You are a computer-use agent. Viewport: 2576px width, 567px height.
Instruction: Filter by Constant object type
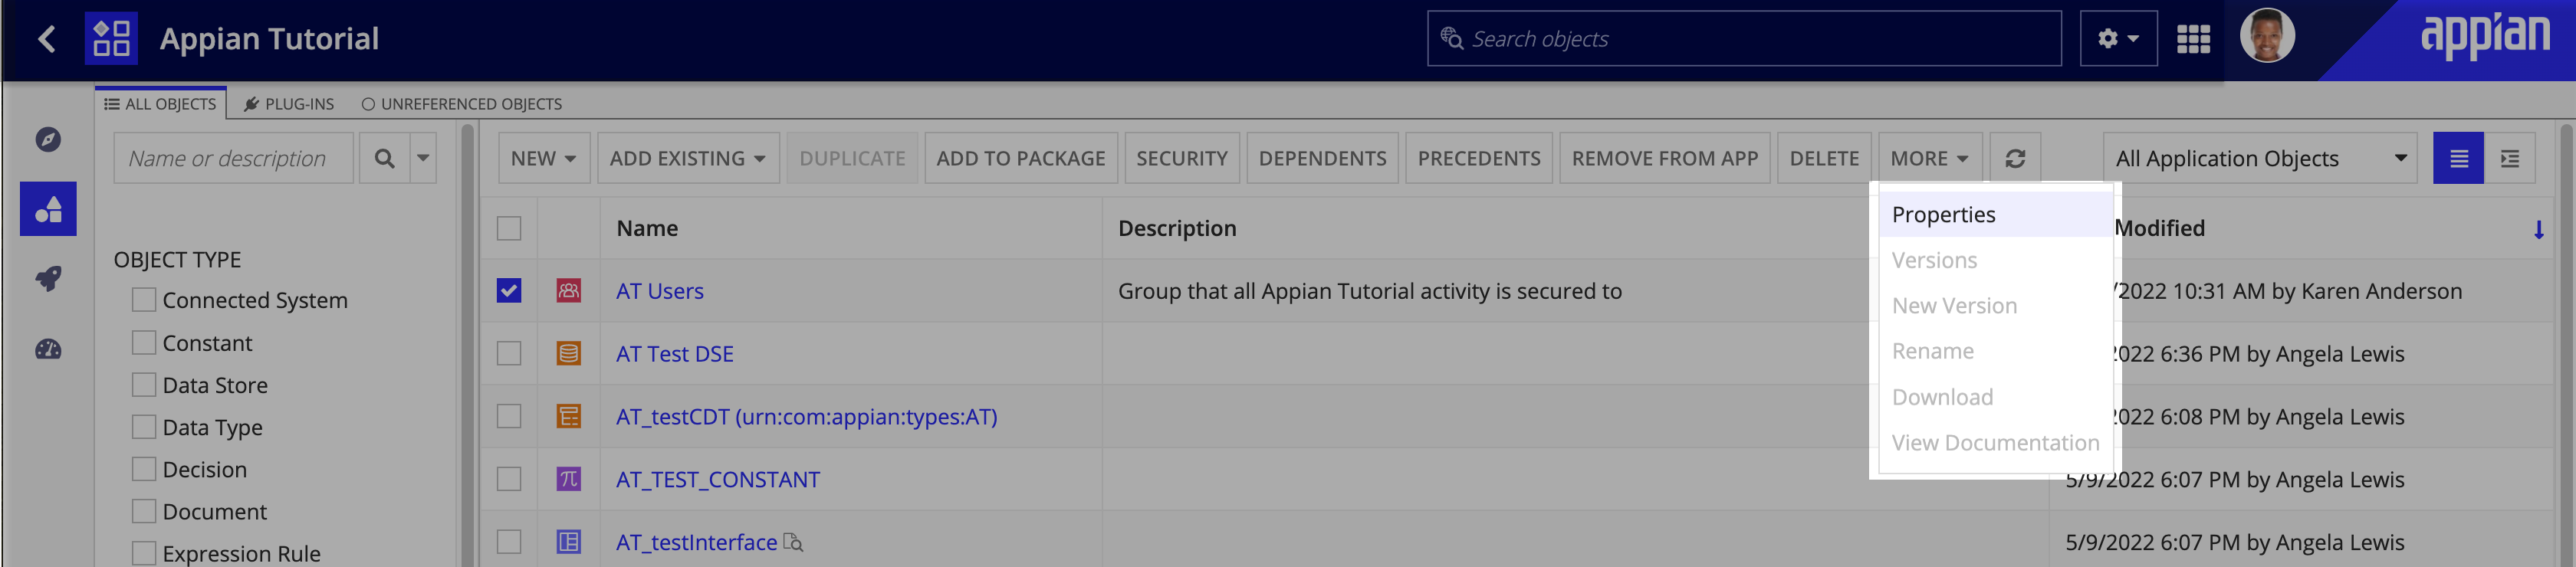click(144, 343)
